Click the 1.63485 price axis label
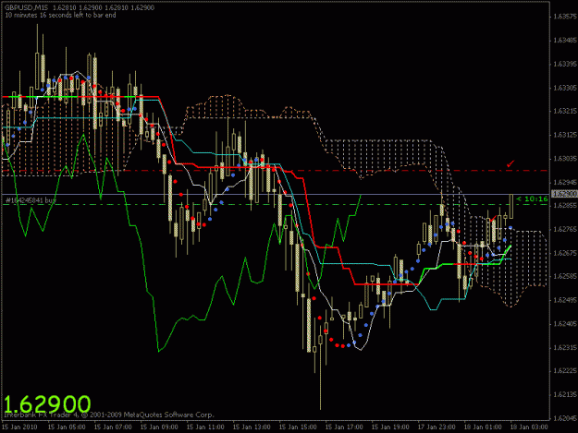 coord(565,40)
